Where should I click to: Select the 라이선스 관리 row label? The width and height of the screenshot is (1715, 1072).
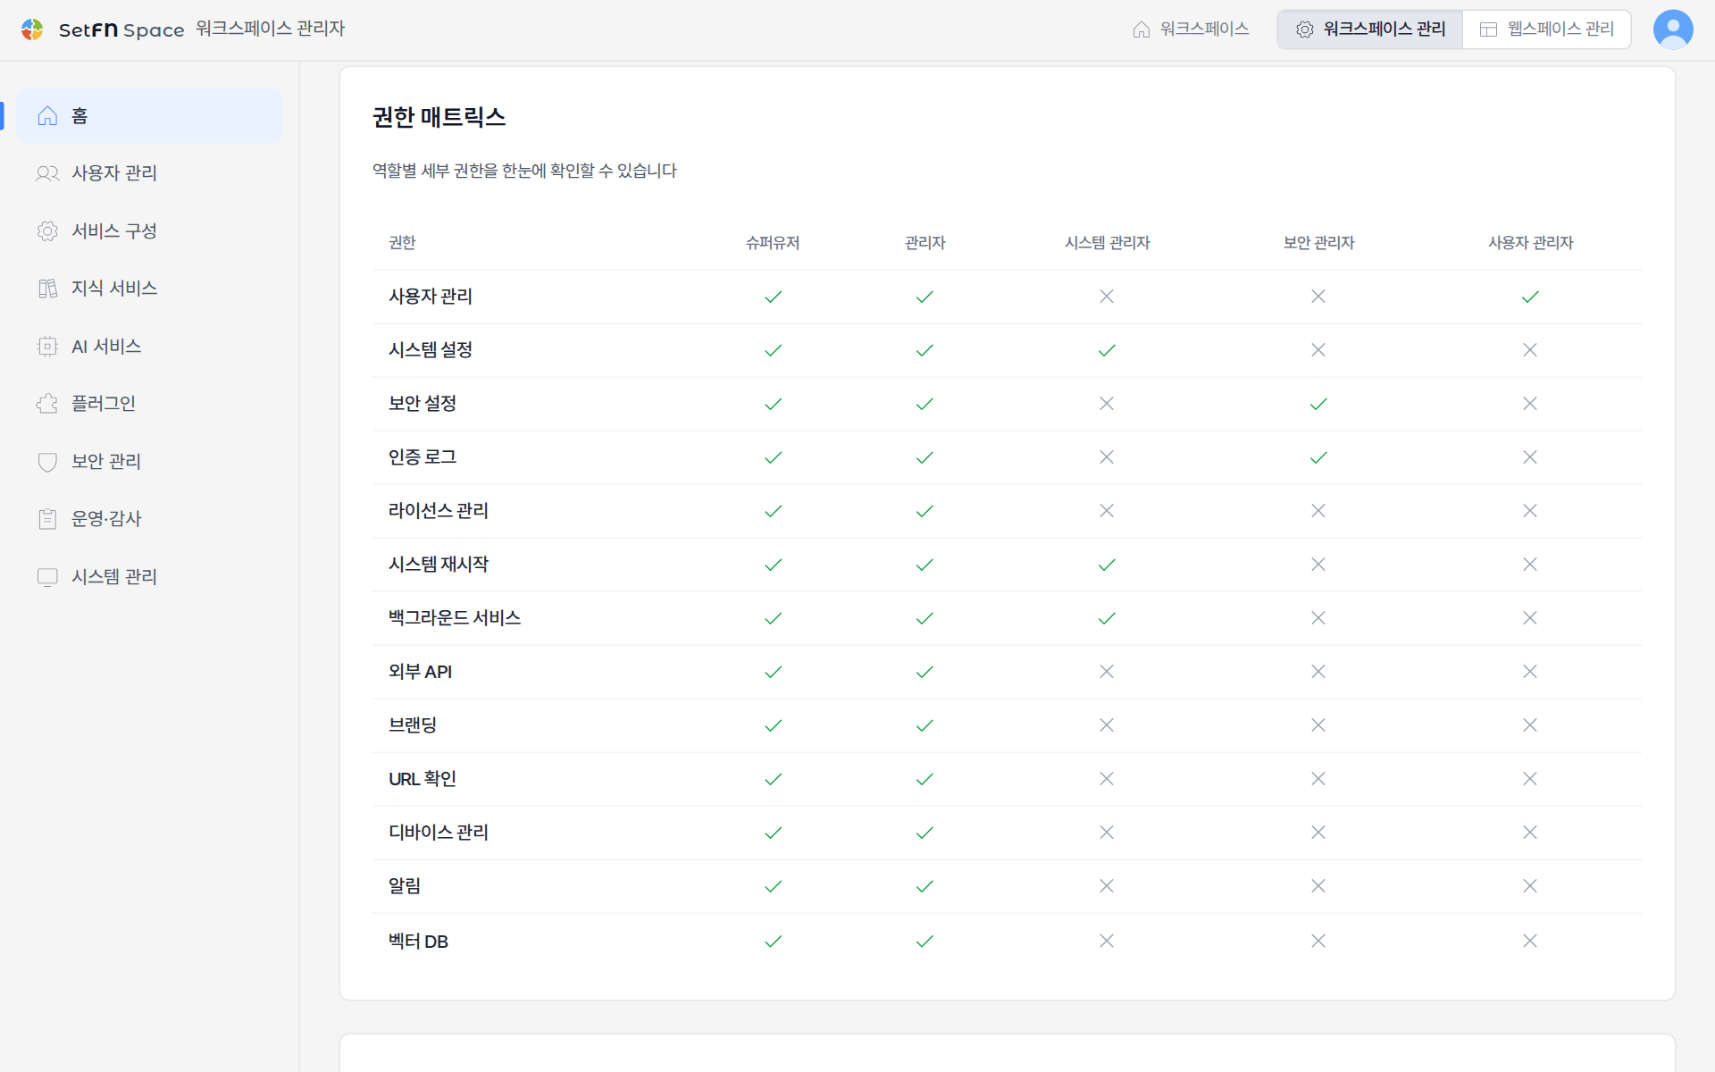439,511
